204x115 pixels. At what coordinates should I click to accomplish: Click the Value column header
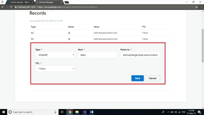click(96, 27)
